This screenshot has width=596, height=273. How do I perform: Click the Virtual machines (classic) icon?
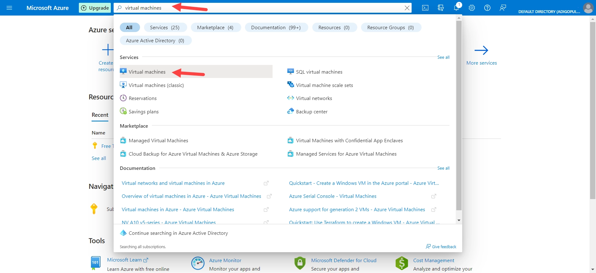click(123, 85)
